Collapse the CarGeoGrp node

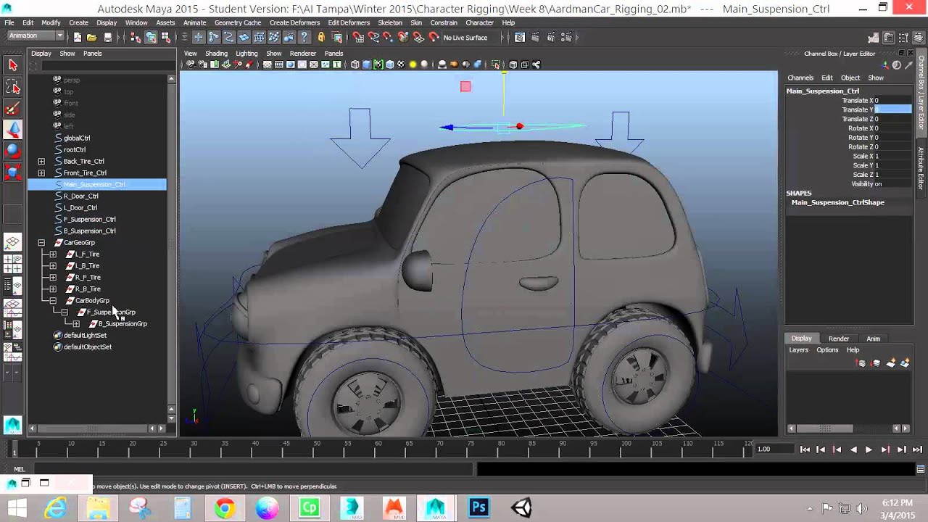click(x=41, y=242)
